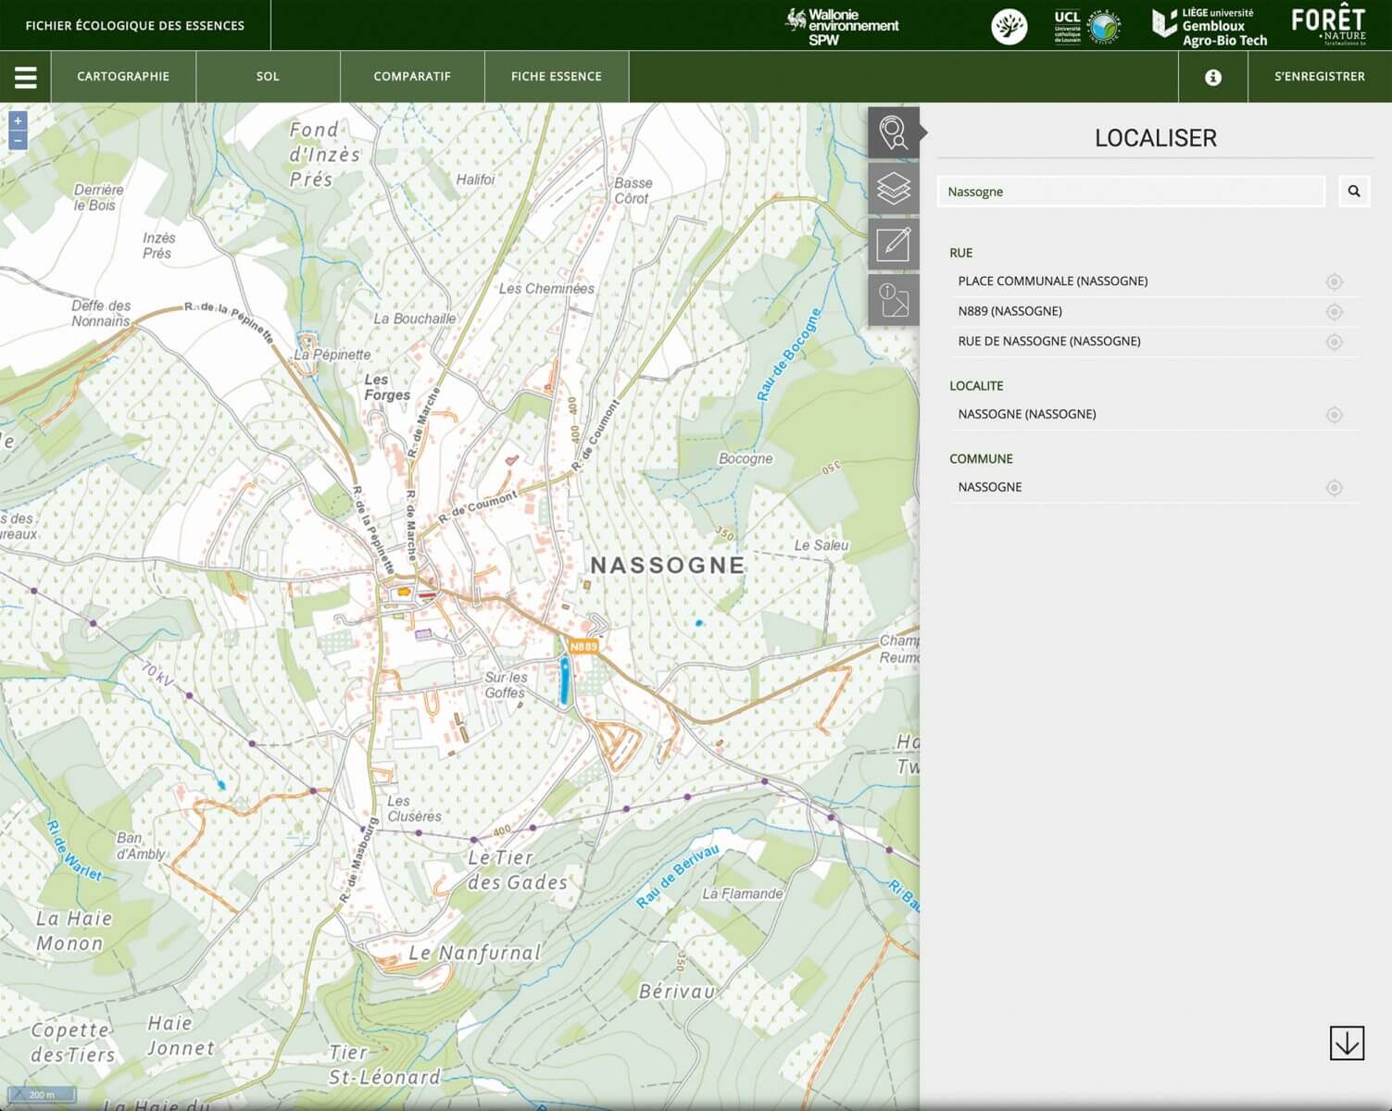Click the S'enregistrer button

[1319, 77]
